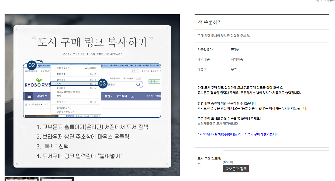Click the 도서 구매 링크 input field

275,155
